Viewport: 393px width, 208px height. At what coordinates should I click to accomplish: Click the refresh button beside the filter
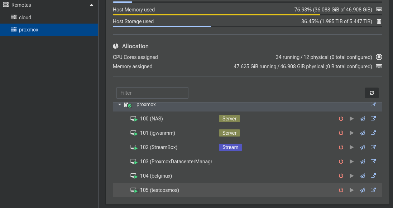pyautogui.click(x=372, y=93)
